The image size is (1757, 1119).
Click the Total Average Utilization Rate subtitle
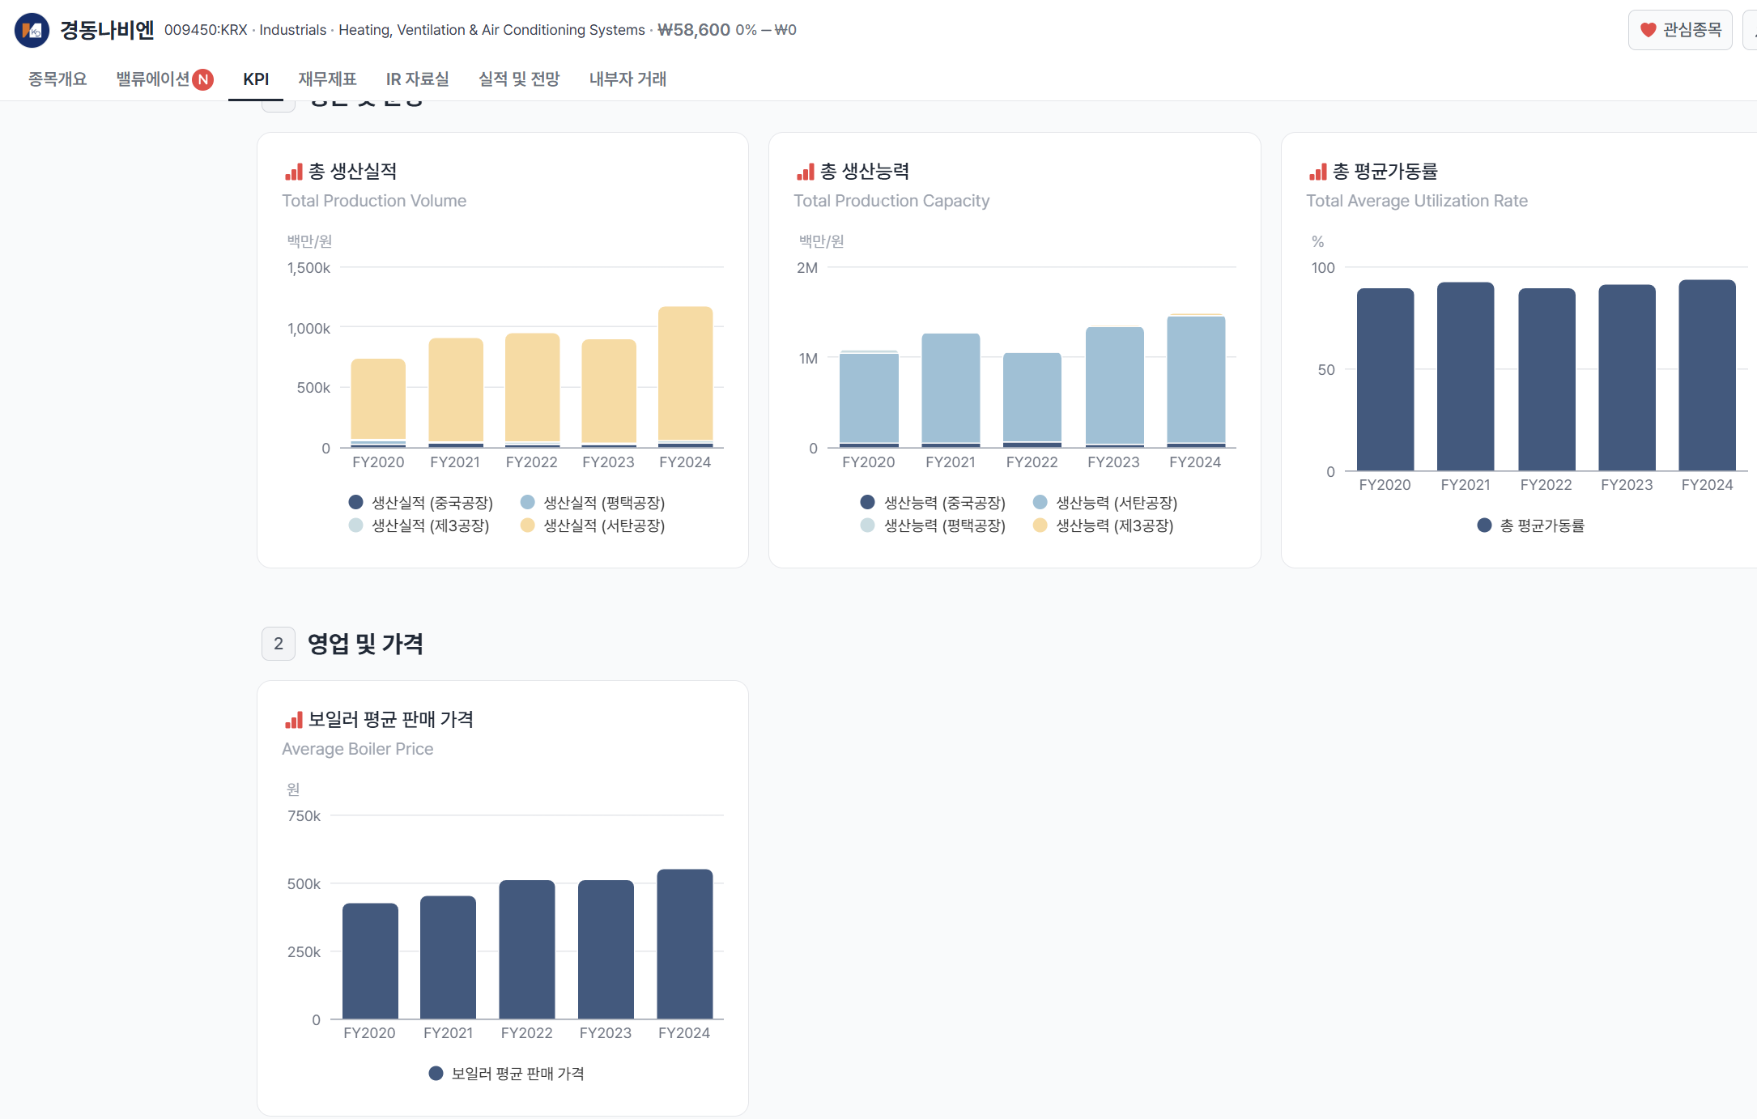(1417, 201)
